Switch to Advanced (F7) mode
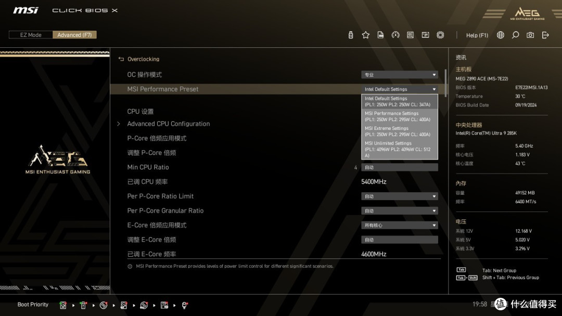The image size is (562, 316). pos(74,35)
